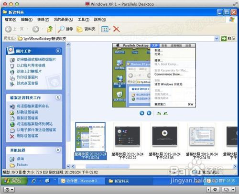Open the Parallels power dropdown arrow

point(12,190)
